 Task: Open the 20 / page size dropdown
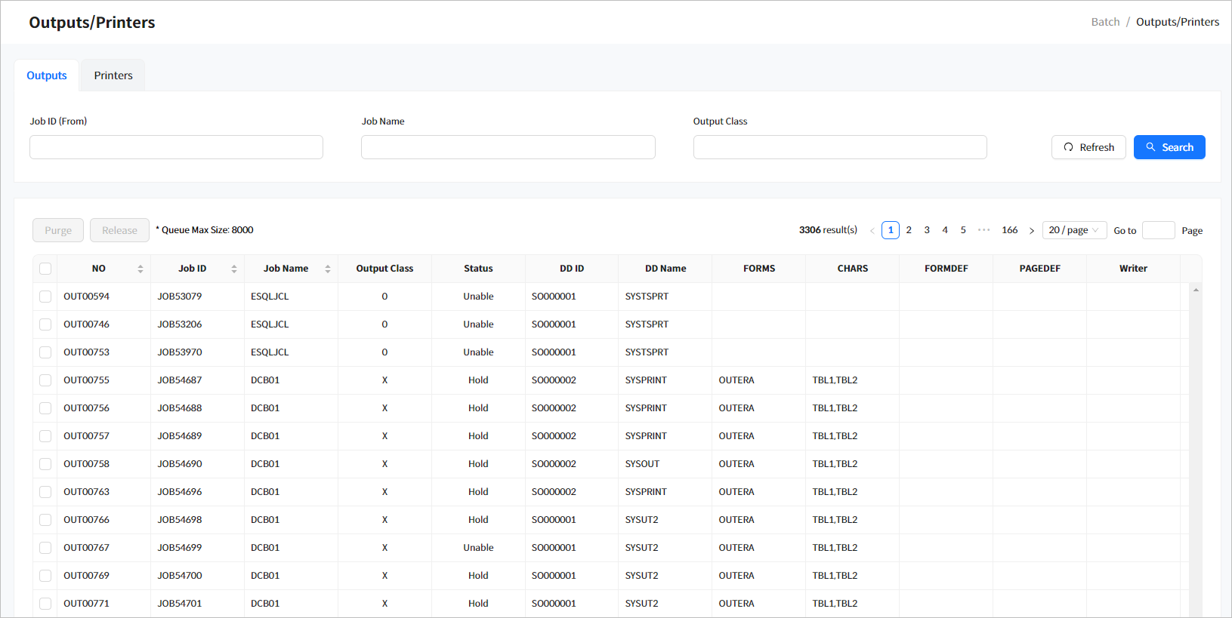point(1074,230)
